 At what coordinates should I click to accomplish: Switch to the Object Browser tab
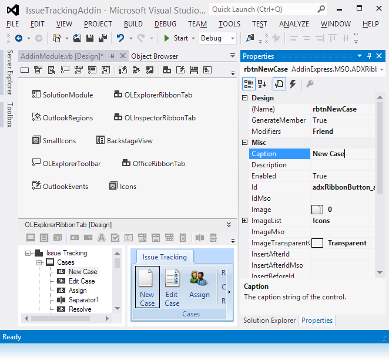pyautogui.click(x=155, y=56)
